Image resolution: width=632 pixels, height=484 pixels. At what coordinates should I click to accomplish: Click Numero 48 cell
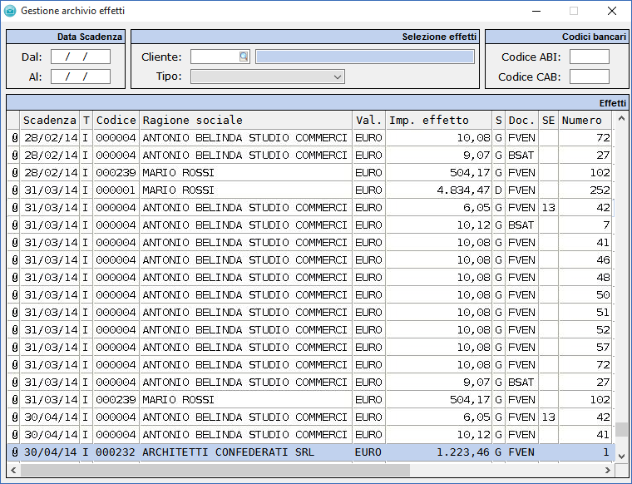coord(585,277)
